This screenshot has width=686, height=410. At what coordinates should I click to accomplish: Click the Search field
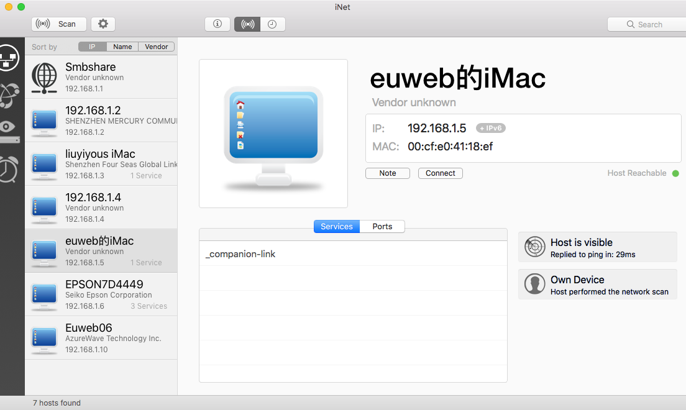(x=647, y=24)
